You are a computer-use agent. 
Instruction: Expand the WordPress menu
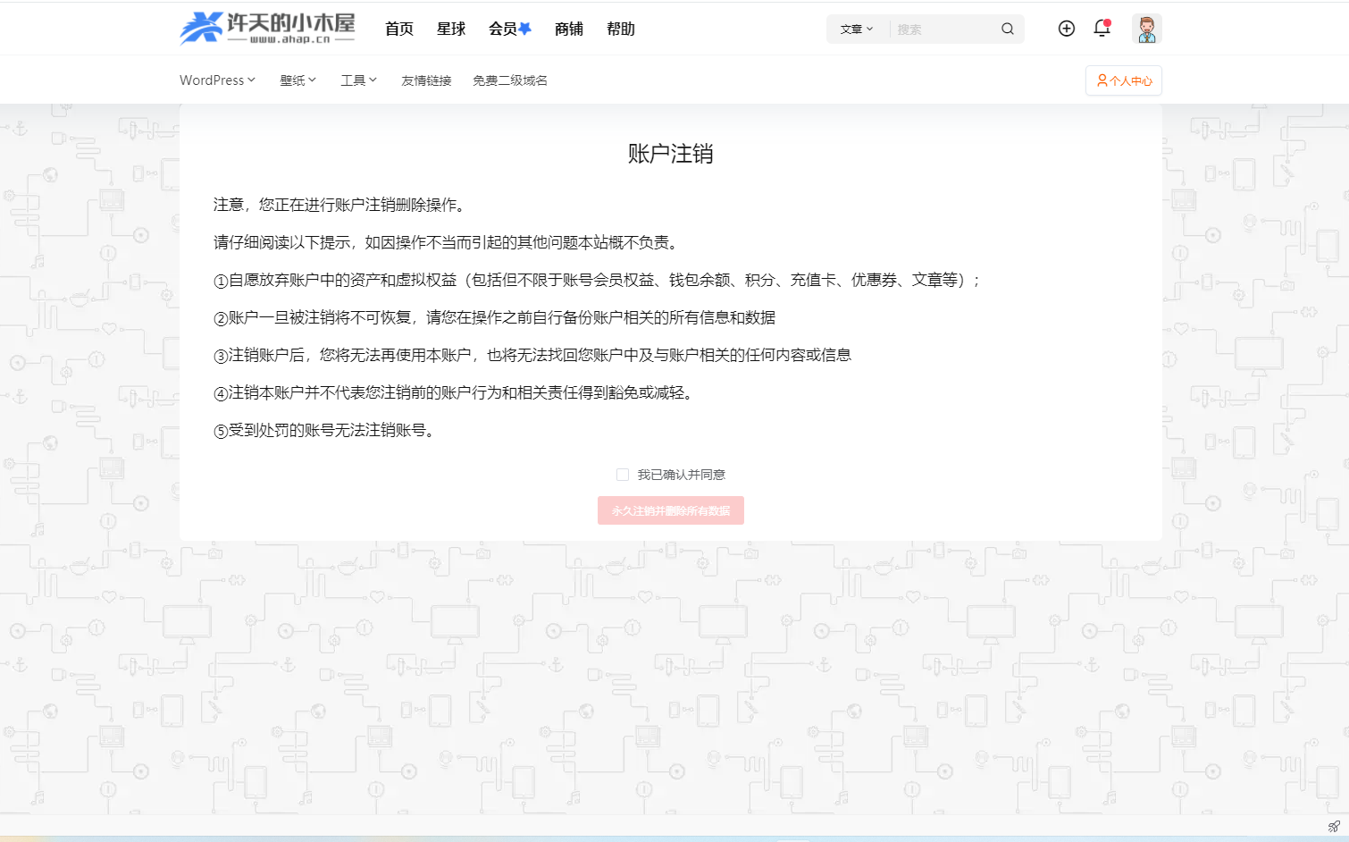[216, 80]
